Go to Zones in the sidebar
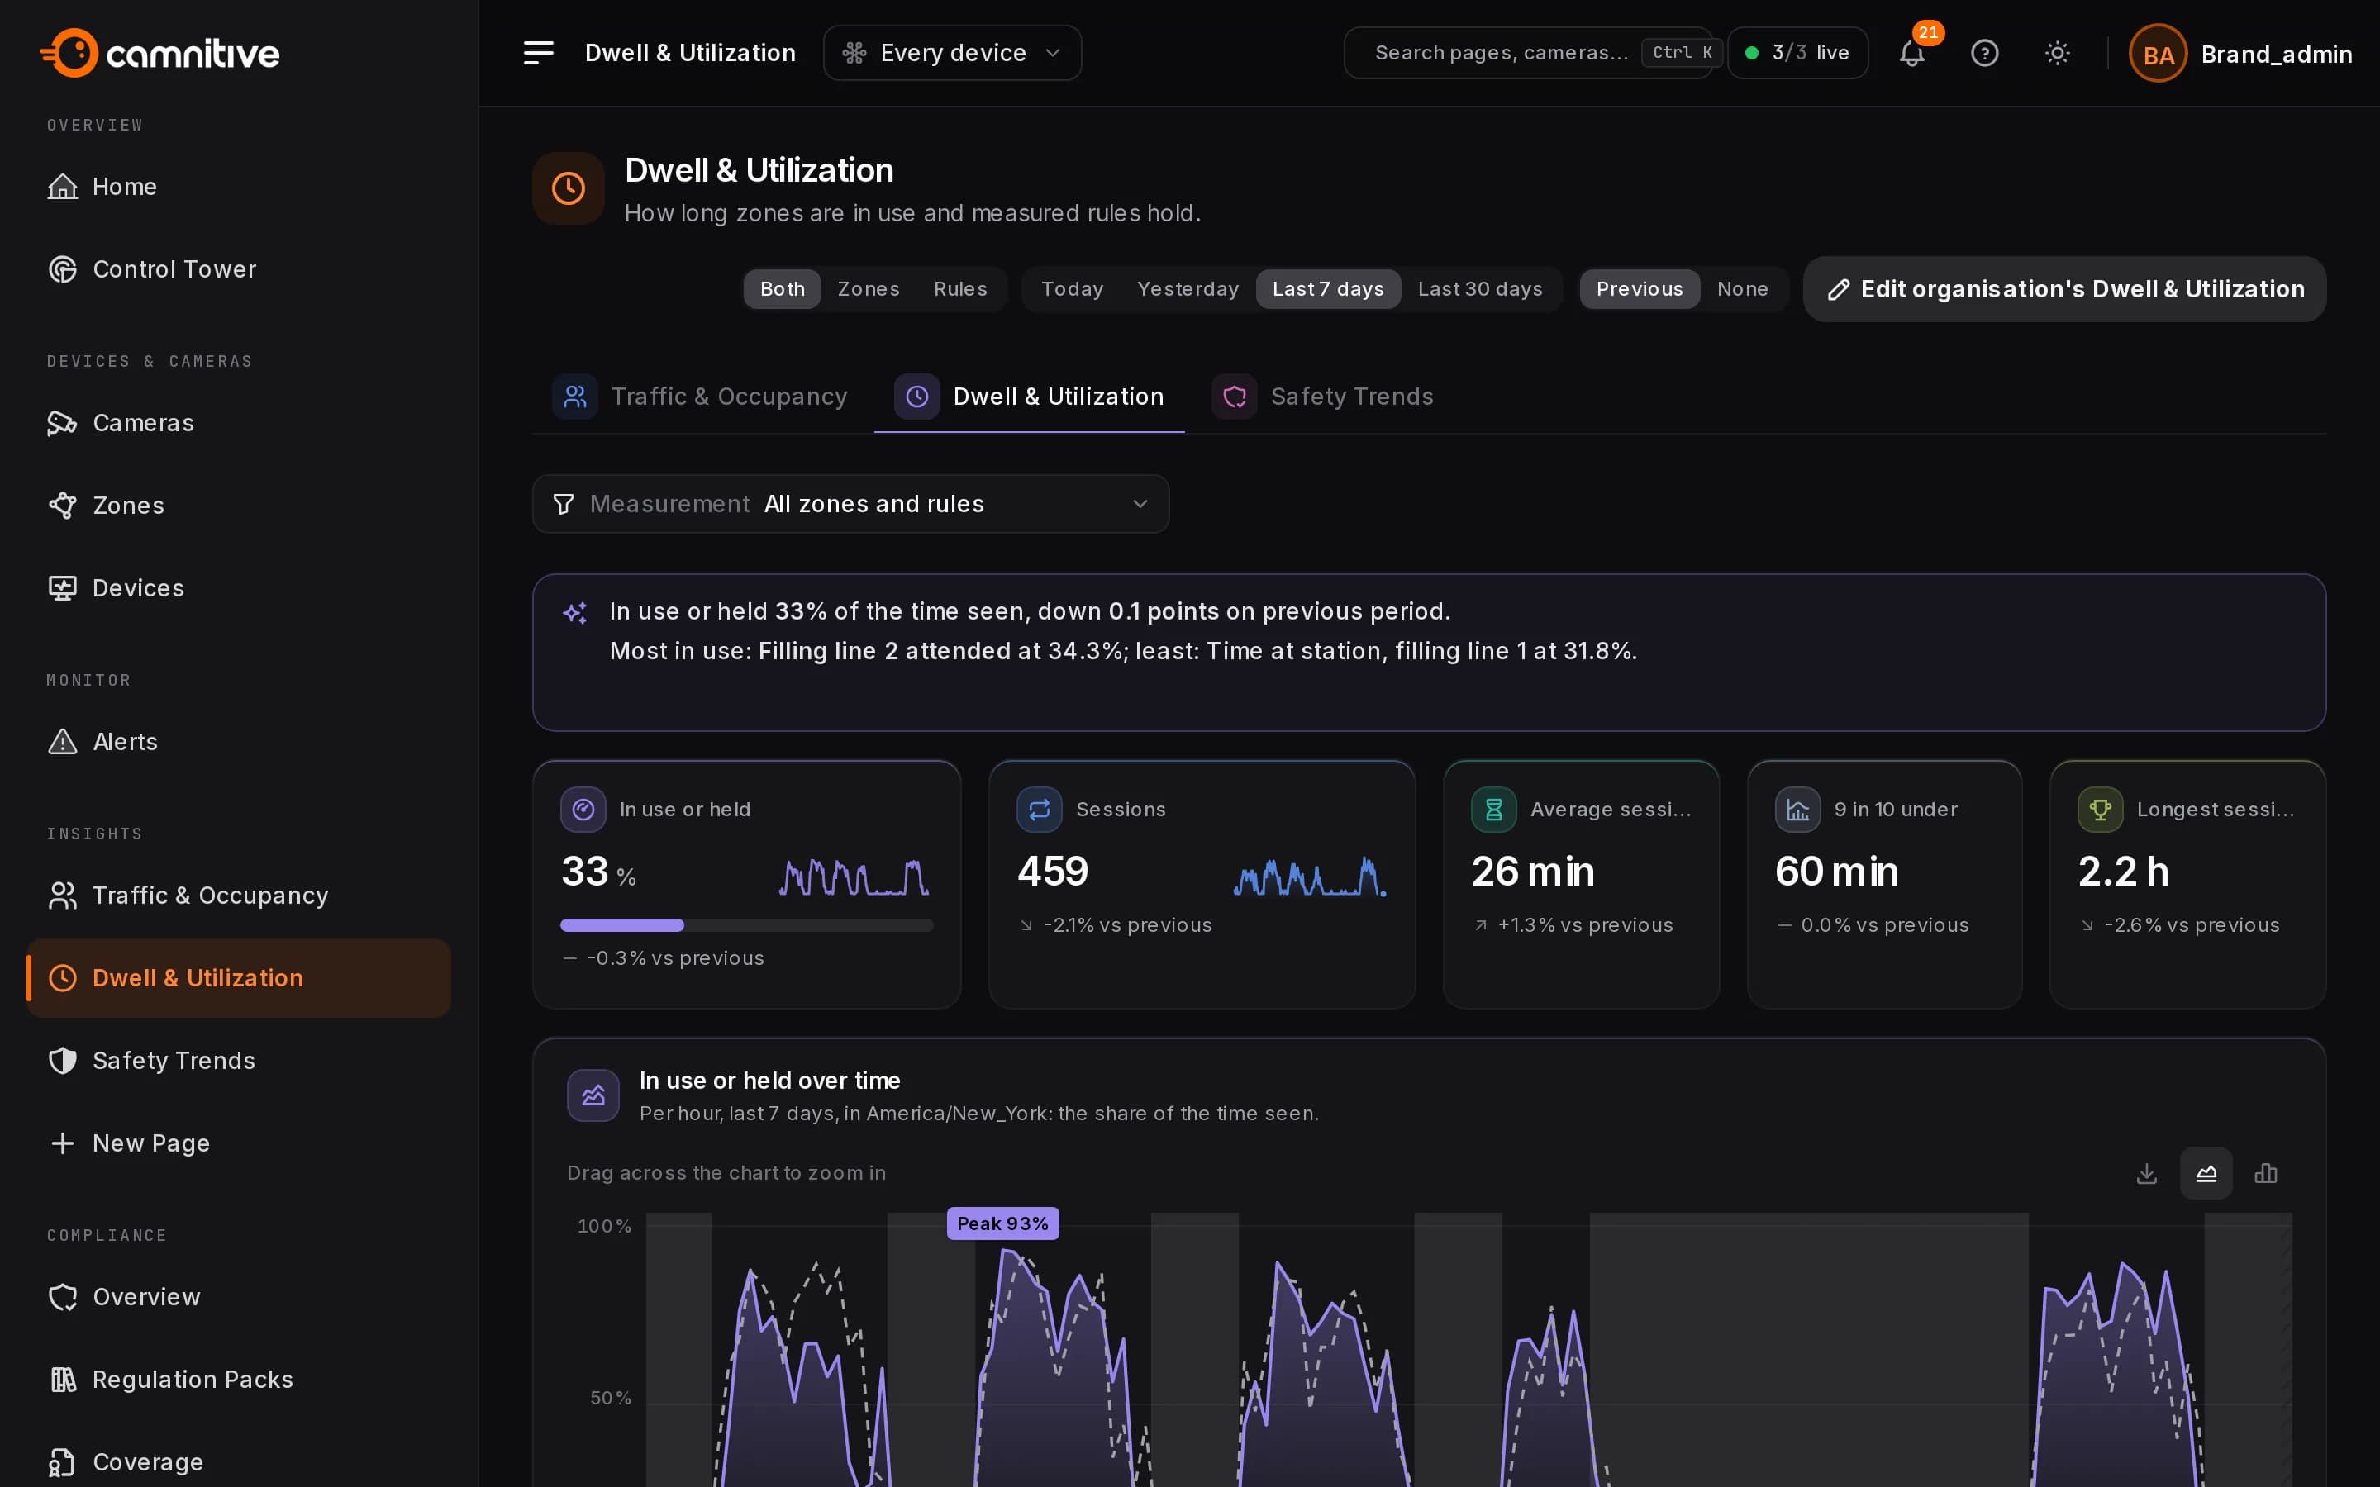 click(239, 506)
